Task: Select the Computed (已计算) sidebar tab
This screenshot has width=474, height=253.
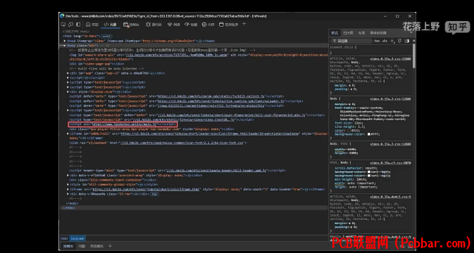Action: [348, 33]
